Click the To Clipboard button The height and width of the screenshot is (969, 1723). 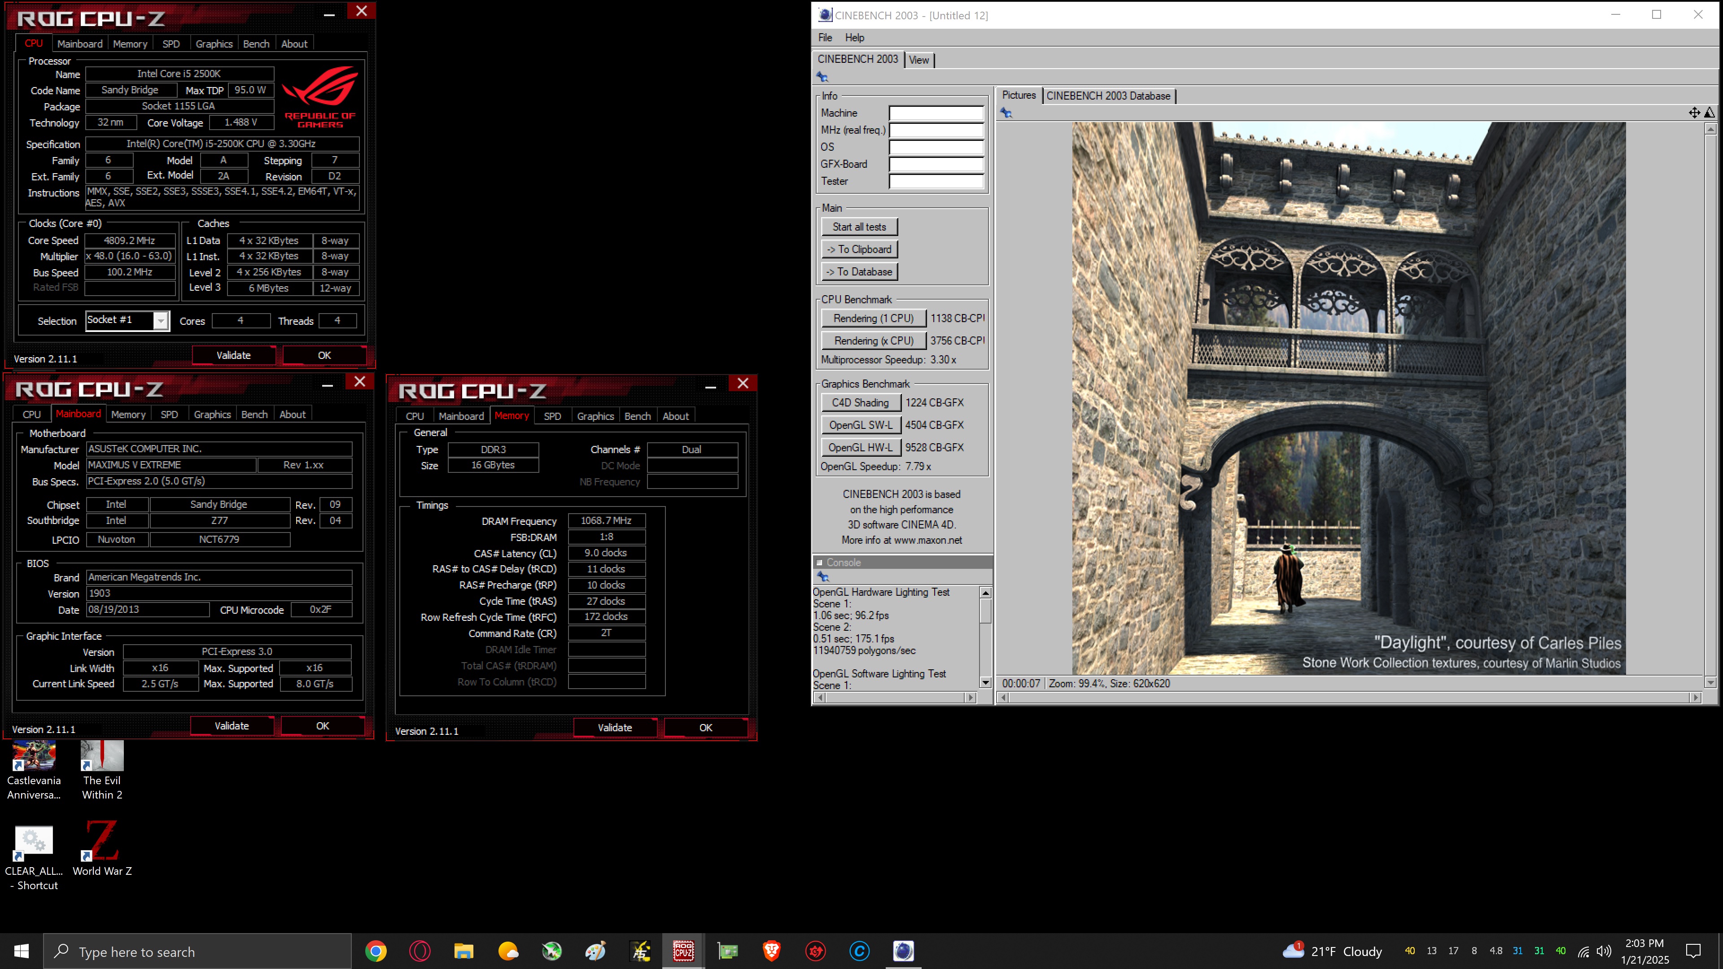[x=859, y=249]
